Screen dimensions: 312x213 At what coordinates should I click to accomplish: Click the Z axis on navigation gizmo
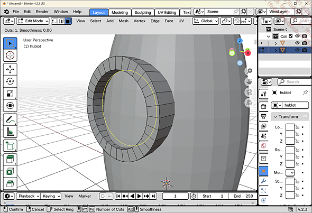pos(240,41)
